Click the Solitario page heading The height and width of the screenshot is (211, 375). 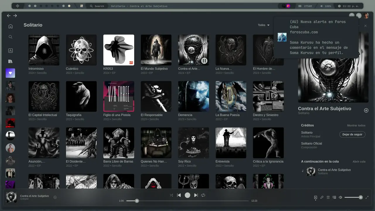pos(33,25)
